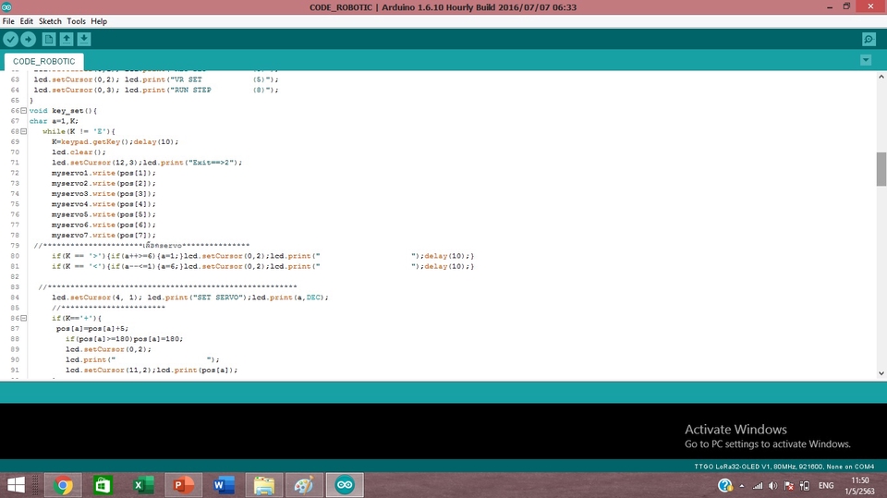This screenshot has width=887, height=498.
Task: Click 'if(pos[a]>=180)pos[a]=180;' line
Action: click(x=124, y=339)
